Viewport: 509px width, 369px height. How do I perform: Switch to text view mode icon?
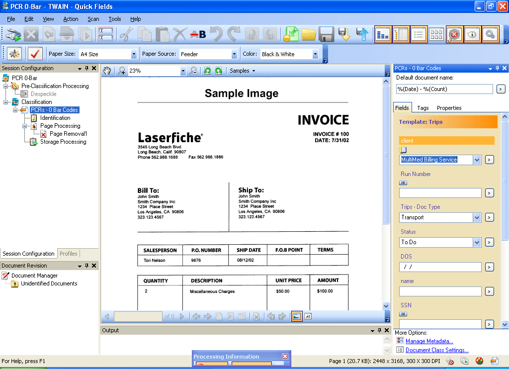coord(308,316)
